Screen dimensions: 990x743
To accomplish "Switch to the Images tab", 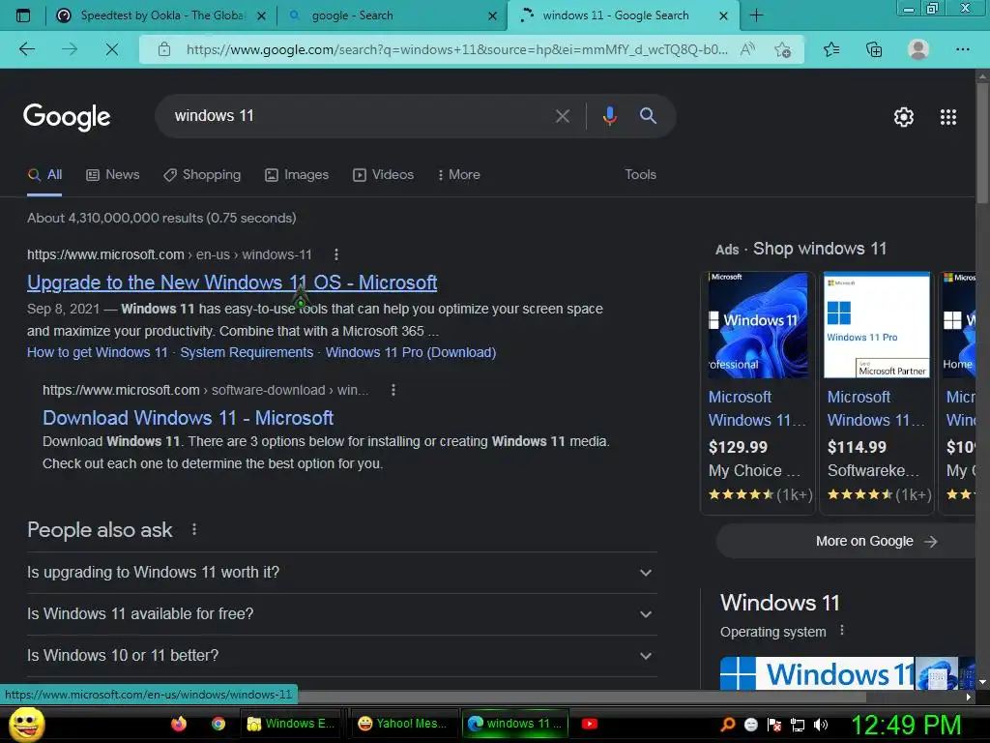I will pyautogui.click(x=297, y=175).
